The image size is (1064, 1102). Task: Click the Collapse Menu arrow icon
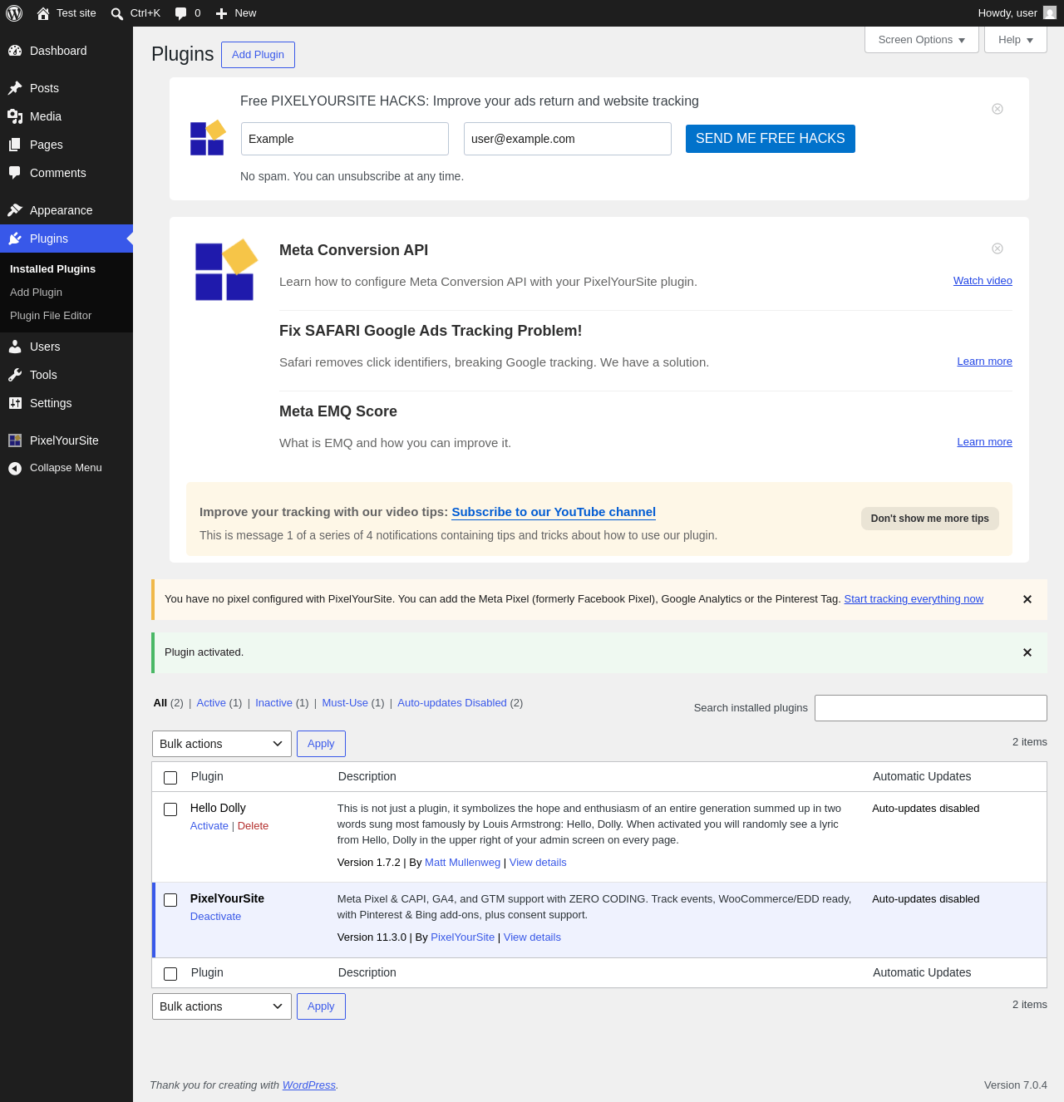coord(15,469)
